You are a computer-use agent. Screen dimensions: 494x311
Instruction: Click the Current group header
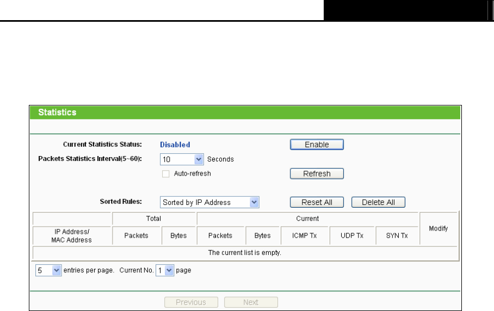[x=307, y=219]
